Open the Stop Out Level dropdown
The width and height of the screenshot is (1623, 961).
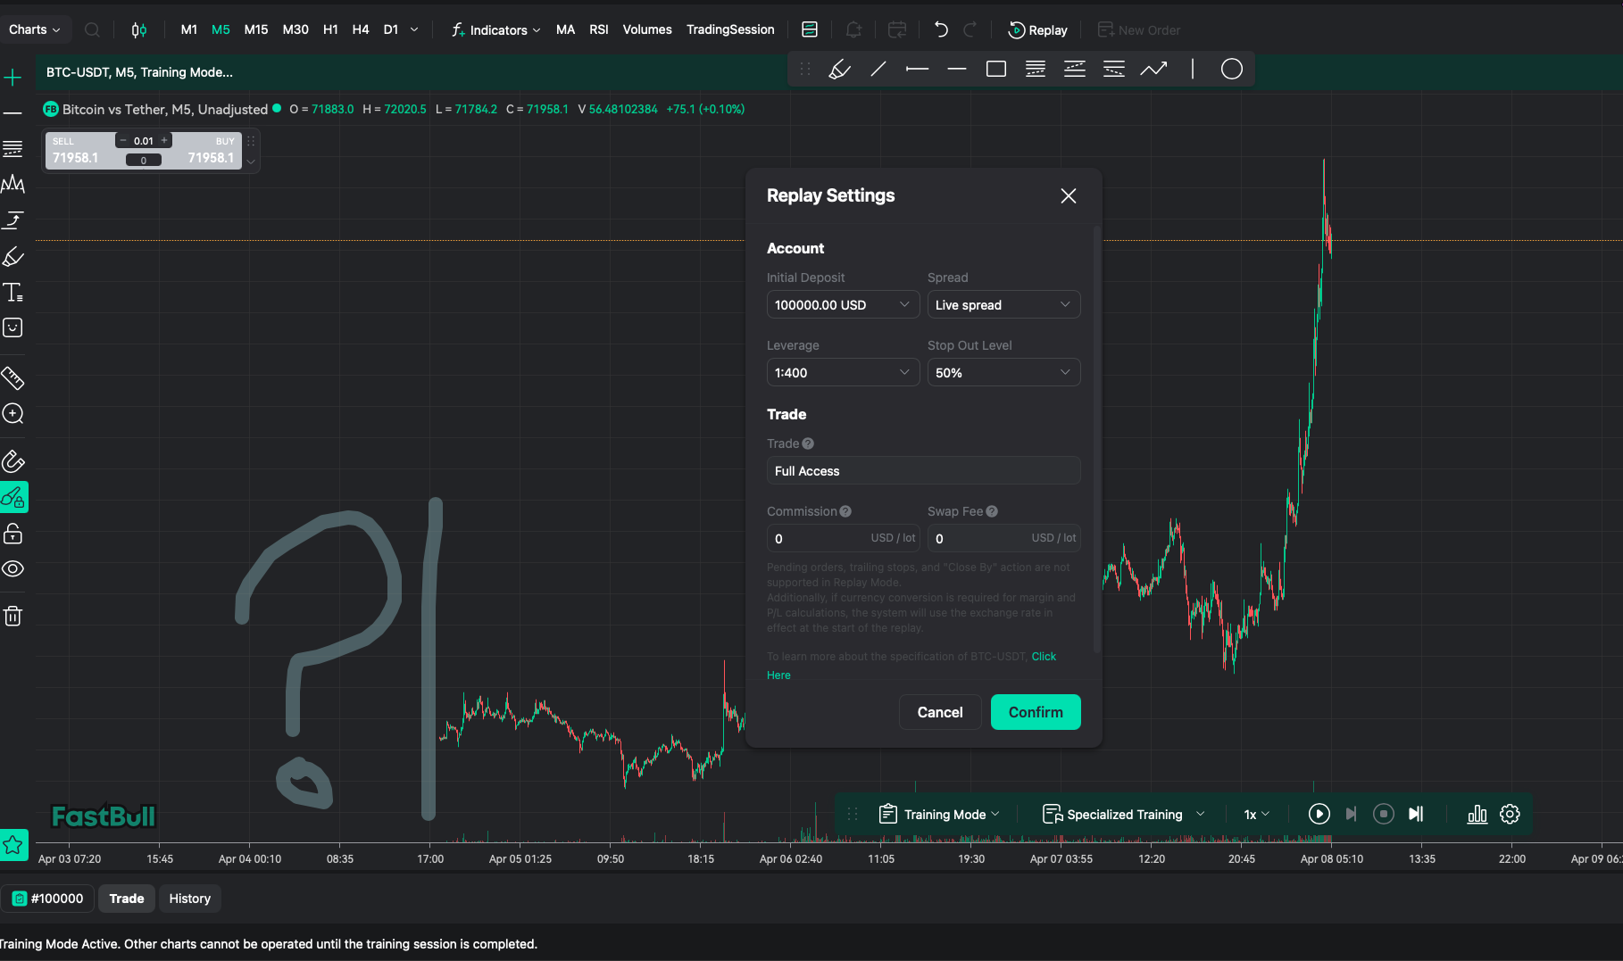(x=1003, y=373)
